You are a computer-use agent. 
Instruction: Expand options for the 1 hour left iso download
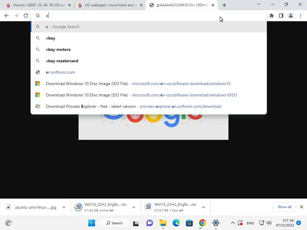click(x=204, y=207)
